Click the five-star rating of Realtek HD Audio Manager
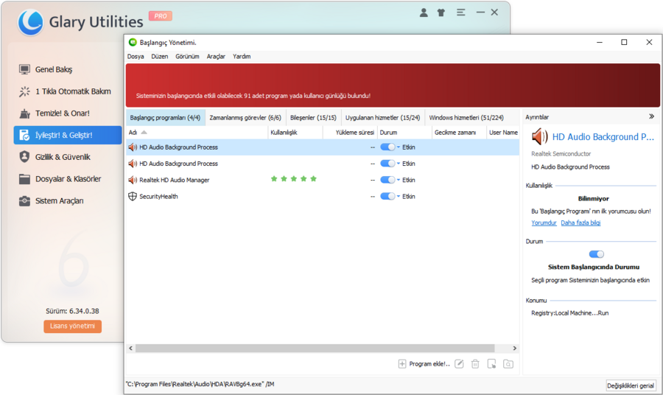The height and width of the screenshot is (395, 663). (x=293, y=179)
